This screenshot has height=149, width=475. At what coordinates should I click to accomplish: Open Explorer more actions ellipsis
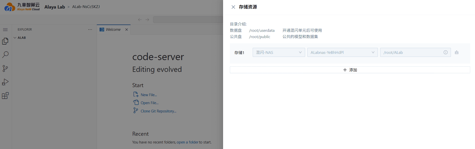pyautogui.click(x=90, y=30)
